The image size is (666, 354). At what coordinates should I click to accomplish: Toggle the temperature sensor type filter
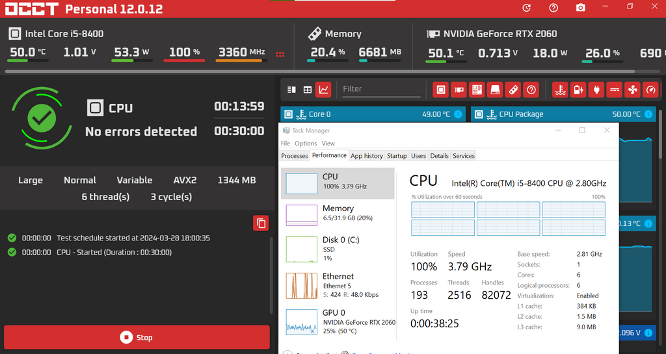coord(560,90)
